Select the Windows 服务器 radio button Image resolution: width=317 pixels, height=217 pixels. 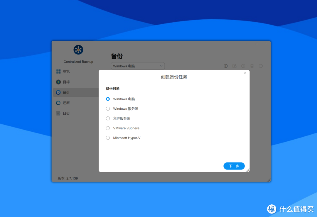pos(108,108)
